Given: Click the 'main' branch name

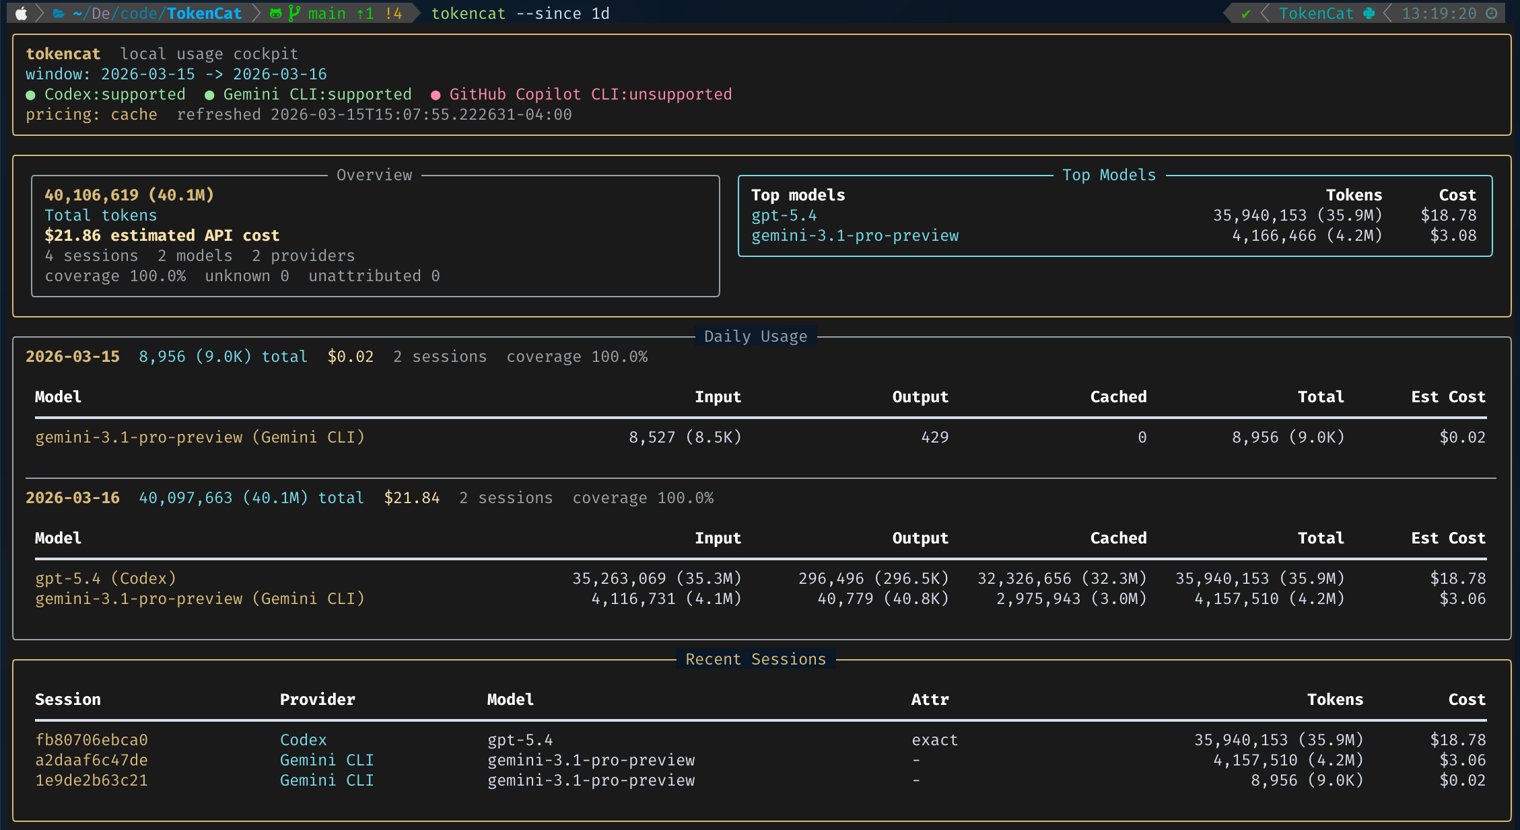Looking at the screenshot, I should click(x=326, y=13).
